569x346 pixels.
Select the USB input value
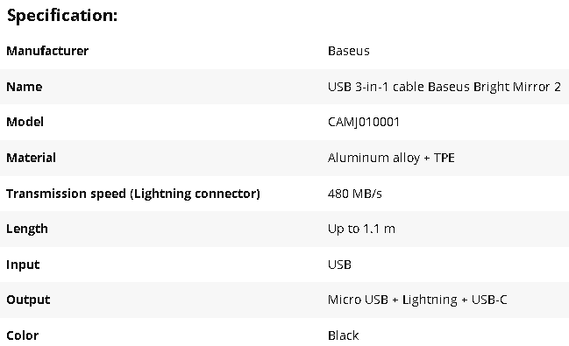(339, 265)
